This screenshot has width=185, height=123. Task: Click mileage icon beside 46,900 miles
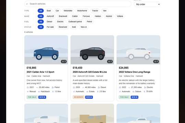(x=83, y=87)
